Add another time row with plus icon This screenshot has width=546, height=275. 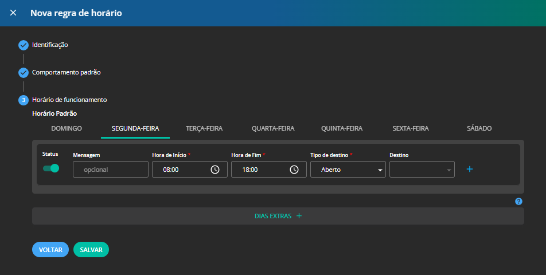(x=469, y=169)
